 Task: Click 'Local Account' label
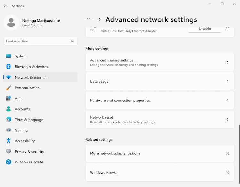click(32, 26)
